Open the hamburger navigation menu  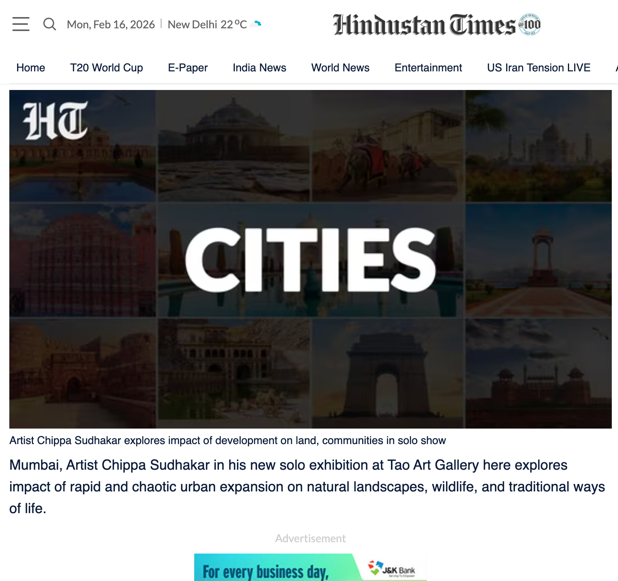[x=21, y=24]
